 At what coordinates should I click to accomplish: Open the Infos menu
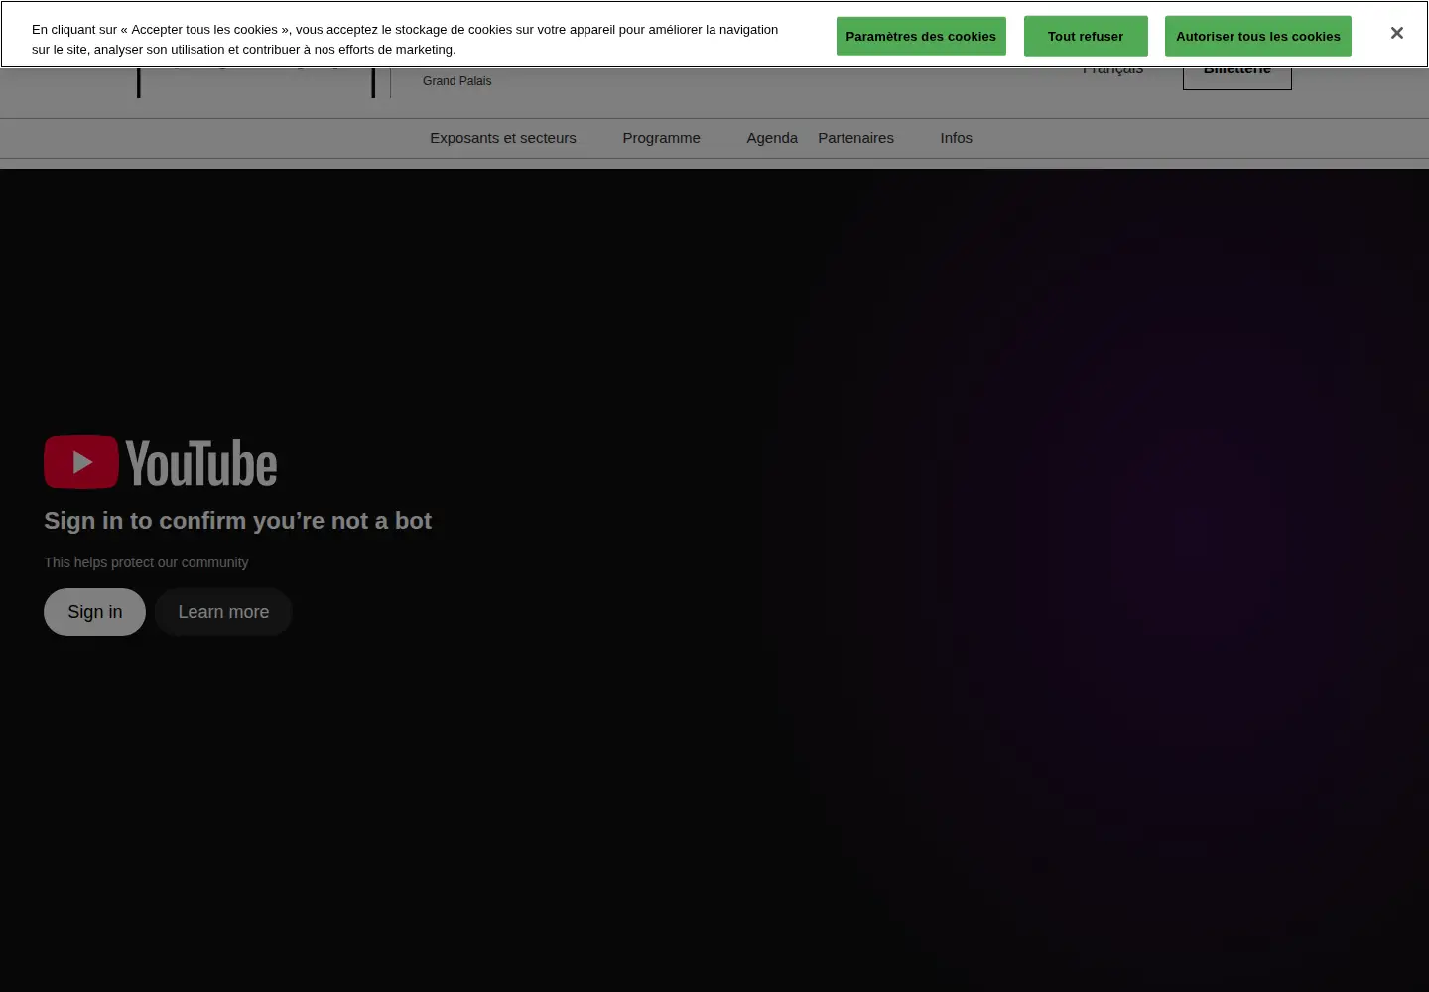(957, 138)
